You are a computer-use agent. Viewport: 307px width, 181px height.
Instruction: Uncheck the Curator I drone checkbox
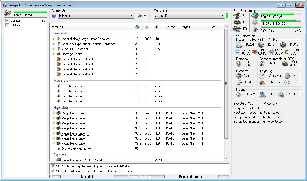pyautogui.click(x=7, y=21)
